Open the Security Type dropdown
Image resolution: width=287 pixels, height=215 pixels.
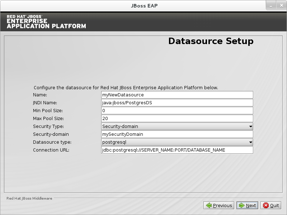coord(177,126)
